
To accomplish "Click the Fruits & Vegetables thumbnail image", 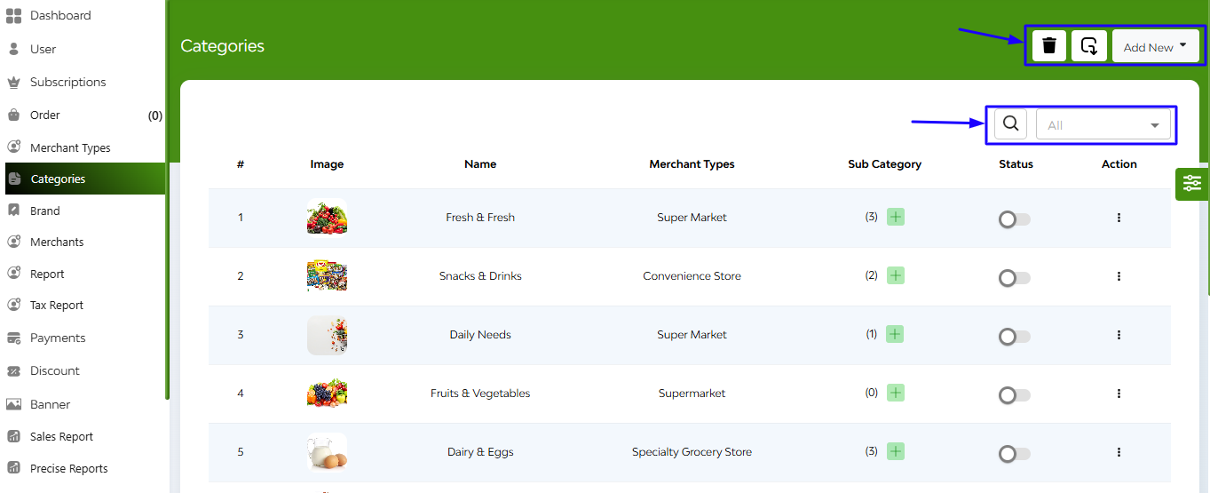I will (327, 393).
